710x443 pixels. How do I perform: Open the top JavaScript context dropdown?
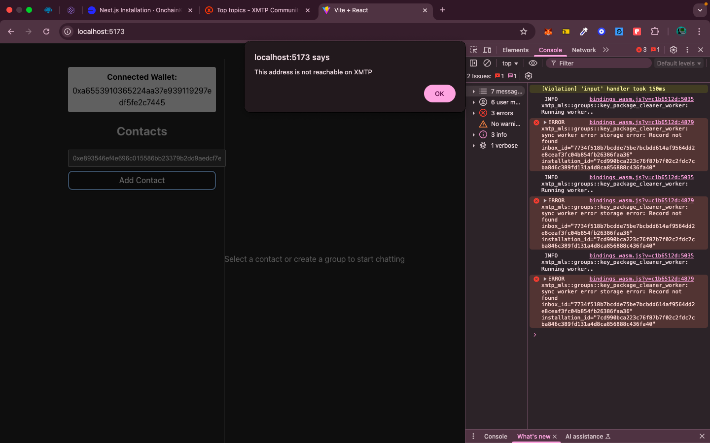510,63
